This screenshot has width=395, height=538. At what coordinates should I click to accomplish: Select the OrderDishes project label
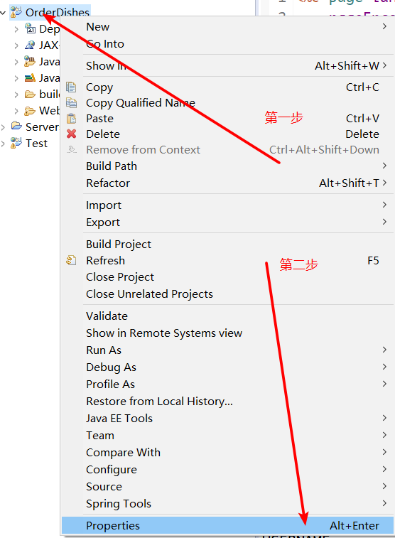pos(58,12)
